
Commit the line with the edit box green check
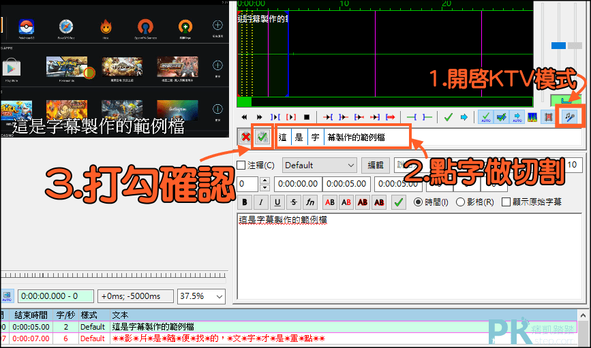click(398, 202)
